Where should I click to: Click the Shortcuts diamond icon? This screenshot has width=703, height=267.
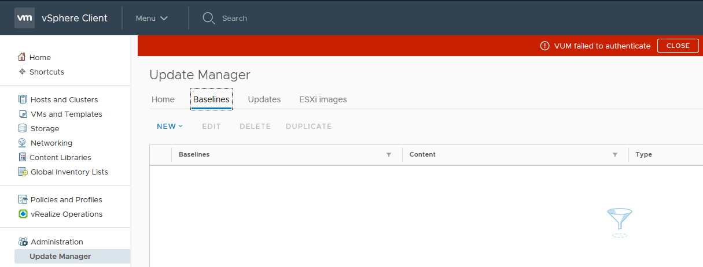point(23,72)
